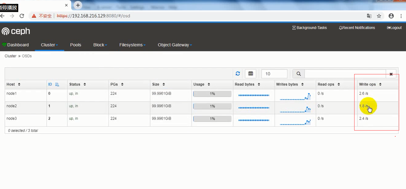Open Recent Notifications
Image resolution: width=406 pixels, height=189 pixels.
coord(357,28)
